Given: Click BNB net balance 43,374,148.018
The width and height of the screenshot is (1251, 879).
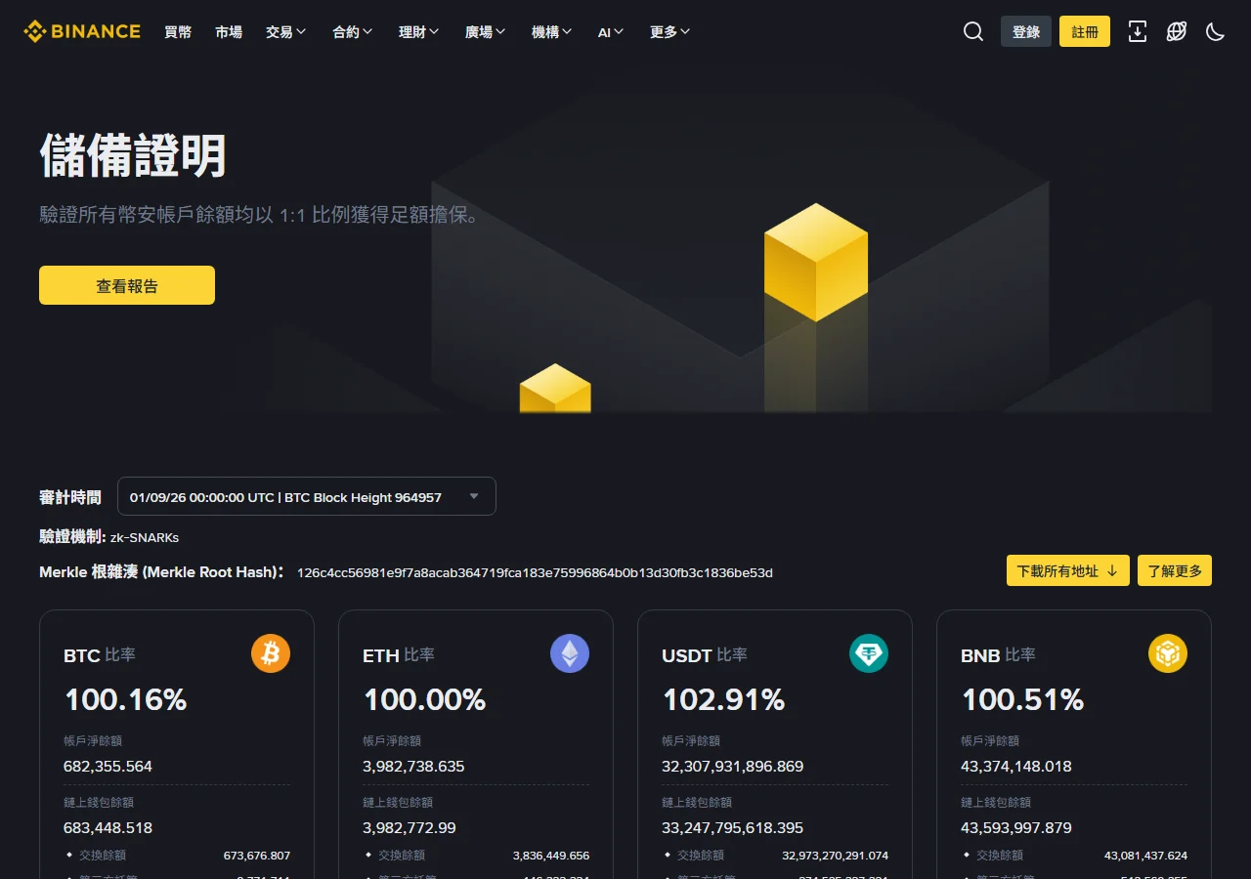Looking at the screenshot, I should point(1016,766).
